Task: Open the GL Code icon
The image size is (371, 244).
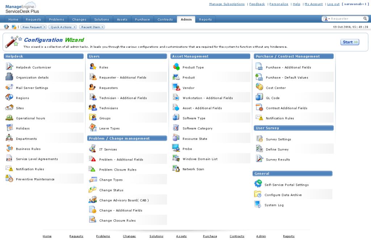Action: coord(259,97)
